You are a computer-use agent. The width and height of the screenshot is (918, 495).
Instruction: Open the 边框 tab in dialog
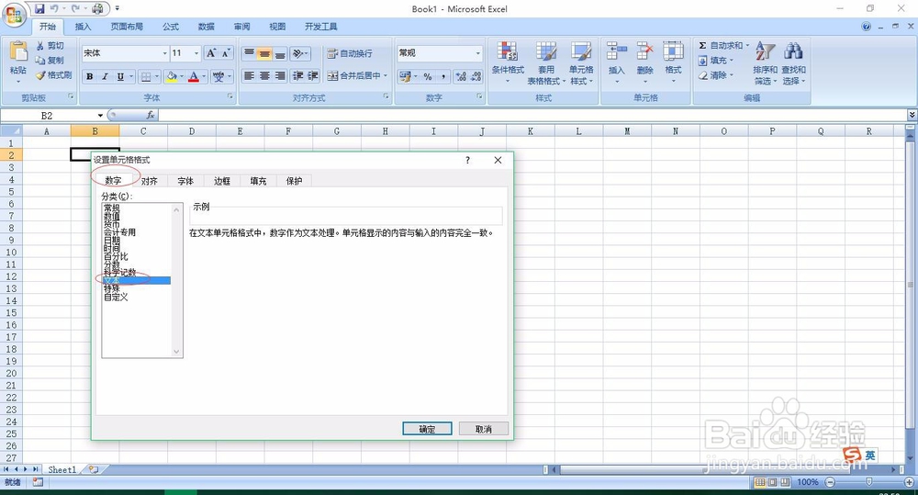(x=222, y=181)
